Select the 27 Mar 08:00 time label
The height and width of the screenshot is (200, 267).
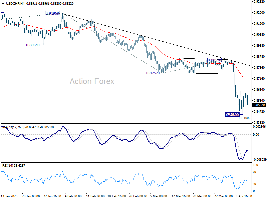pos(223,196)
